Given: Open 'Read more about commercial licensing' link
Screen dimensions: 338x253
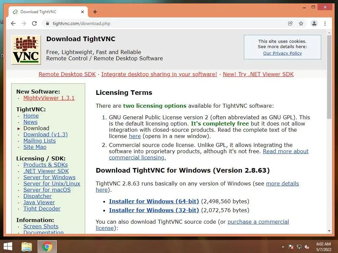Looking at the screenshot, I should click(286, 151).
